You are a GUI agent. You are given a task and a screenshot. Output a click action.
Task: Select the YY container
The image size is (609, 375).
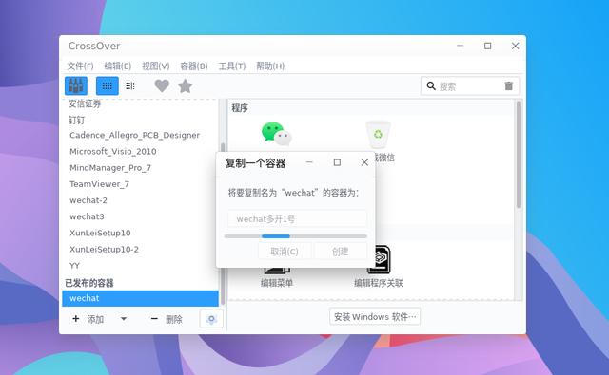pyautogui.click(x=74, y=266)
